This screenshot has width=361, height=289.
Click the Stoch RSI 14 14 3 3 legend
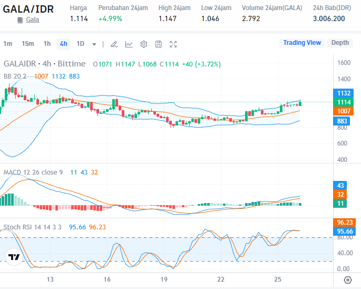33,227
